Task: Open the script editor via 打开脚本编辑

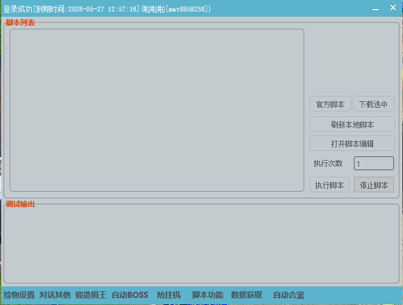Action: coord(352,144)
